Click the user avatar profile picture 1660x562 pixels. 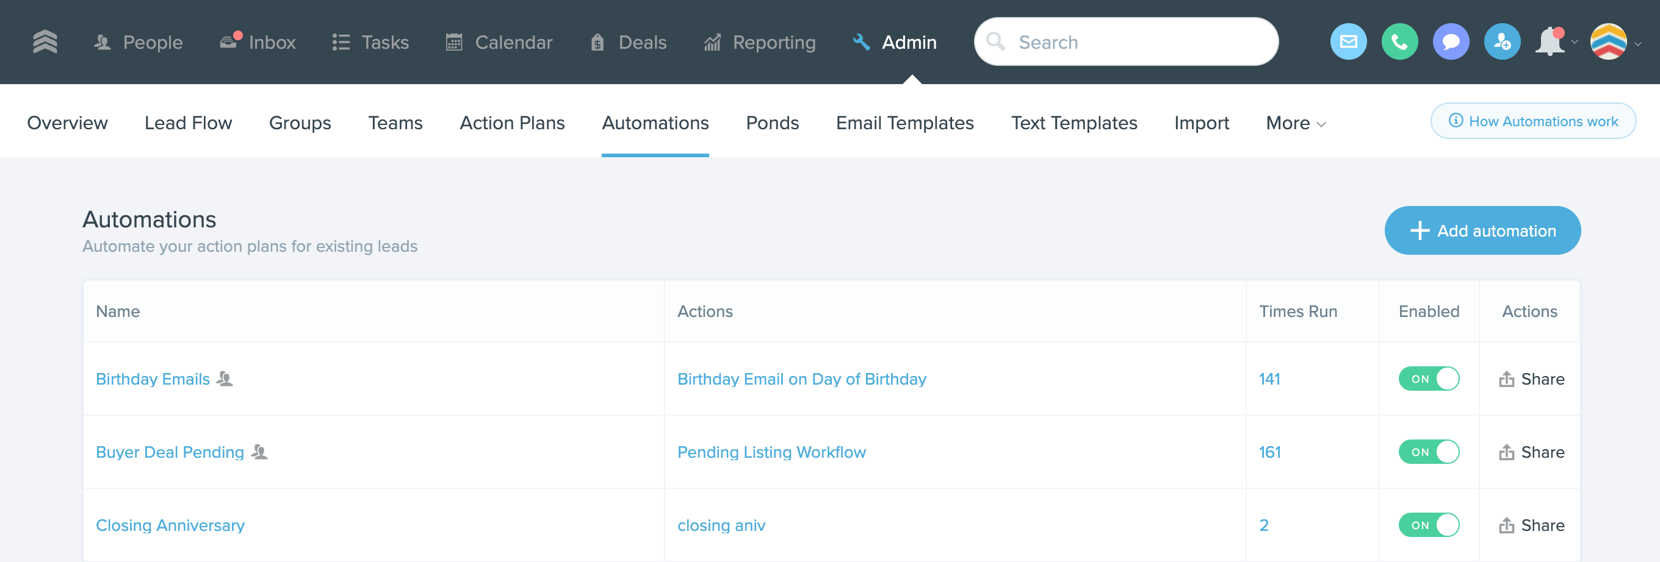(1609, 42)
